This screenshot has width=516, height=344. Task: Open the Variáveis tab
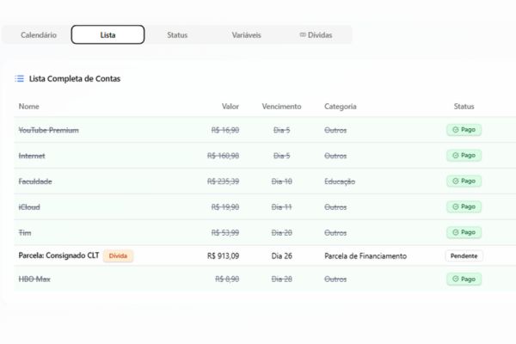click(x=246, y=35)
